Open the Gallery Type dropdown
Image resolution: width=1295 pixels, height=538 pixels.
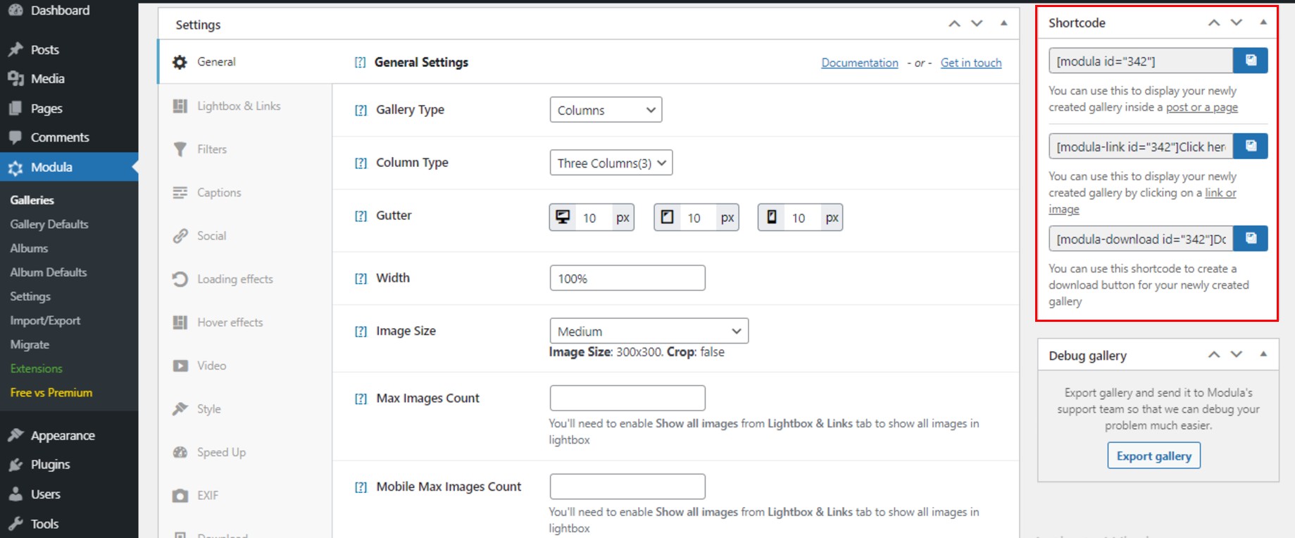(606, 110)
